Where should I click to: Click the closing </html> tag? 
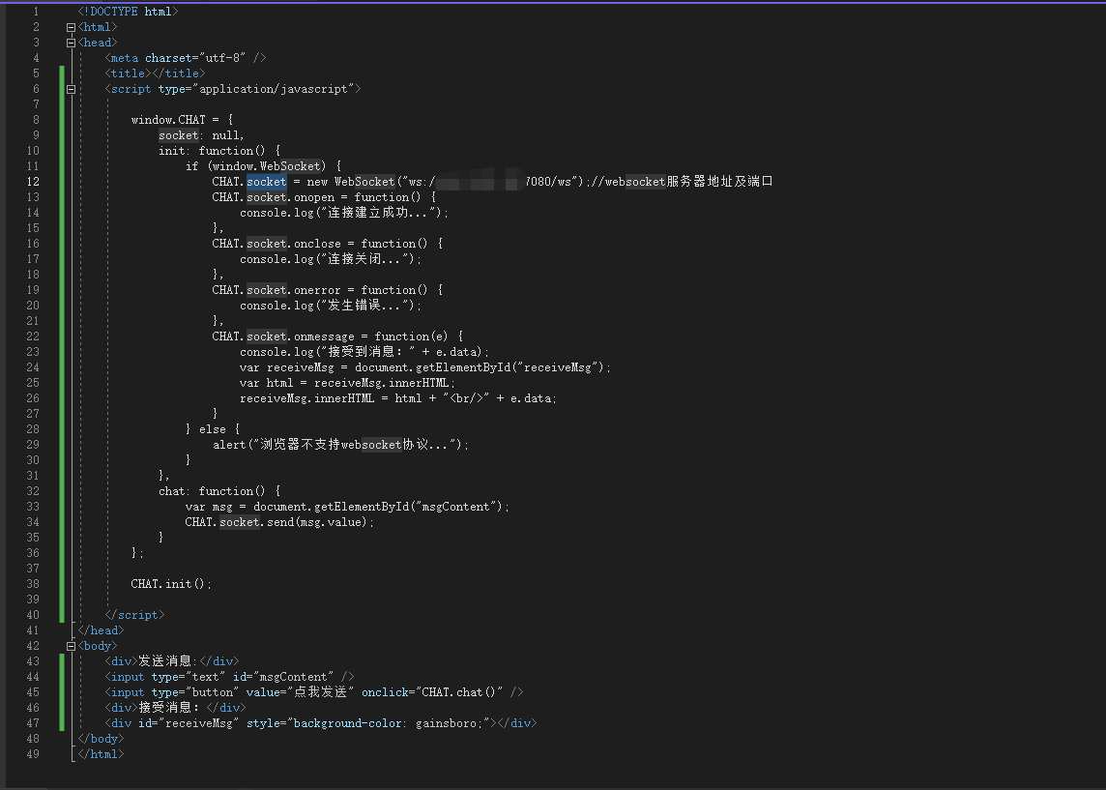click(101, 755)
